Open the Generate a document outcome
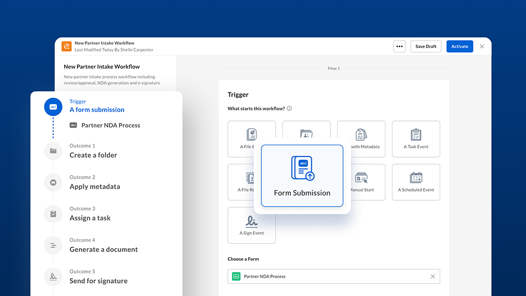Image resolution: width=526 pixels, height=296 pixels. pos(104,249)
